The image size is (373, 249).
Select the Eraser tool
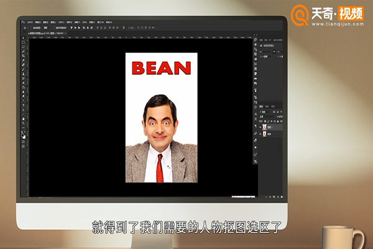point(24,83)
